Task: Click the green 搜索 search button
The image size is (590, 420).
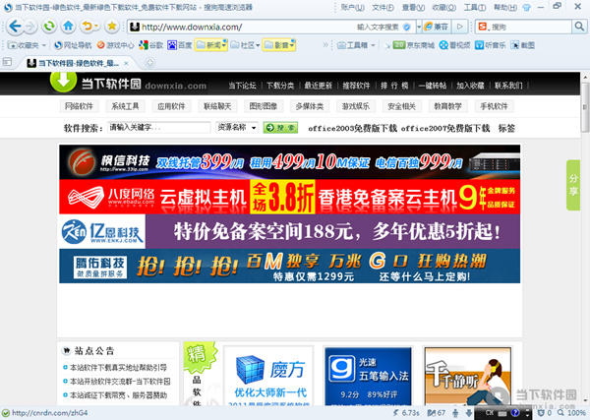Action: (x=280, y=128)
